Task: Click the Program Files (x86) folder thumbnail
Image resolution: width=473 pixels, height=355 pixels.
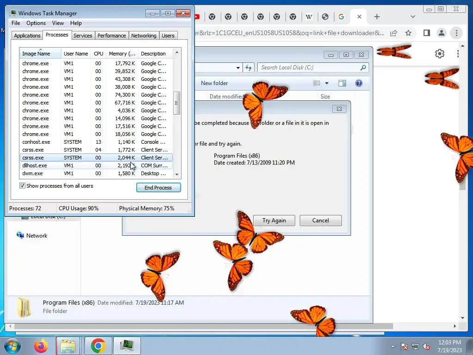Action: [x=24, y=307]
